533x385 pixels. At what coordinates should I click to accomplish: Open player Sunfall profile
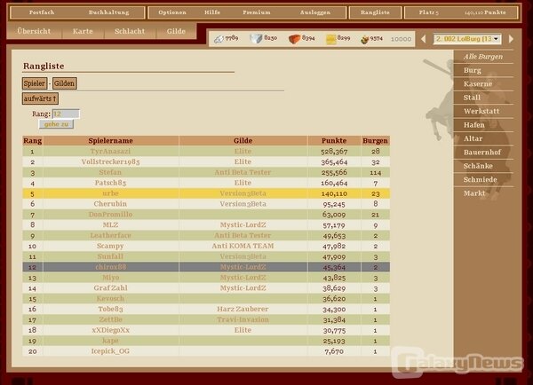110,256
